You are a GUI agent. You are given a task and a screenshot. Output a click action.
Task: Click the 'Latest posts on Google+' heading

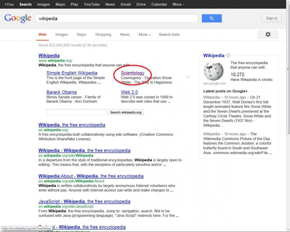225,91
